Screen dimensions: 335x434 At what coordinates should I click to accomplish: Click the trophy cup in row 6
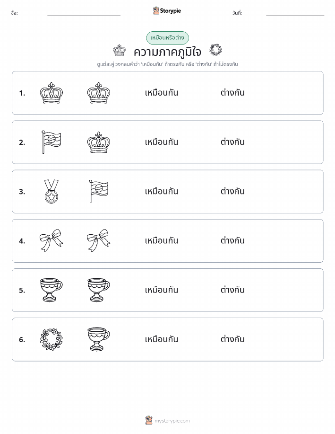tap(98, 339)
